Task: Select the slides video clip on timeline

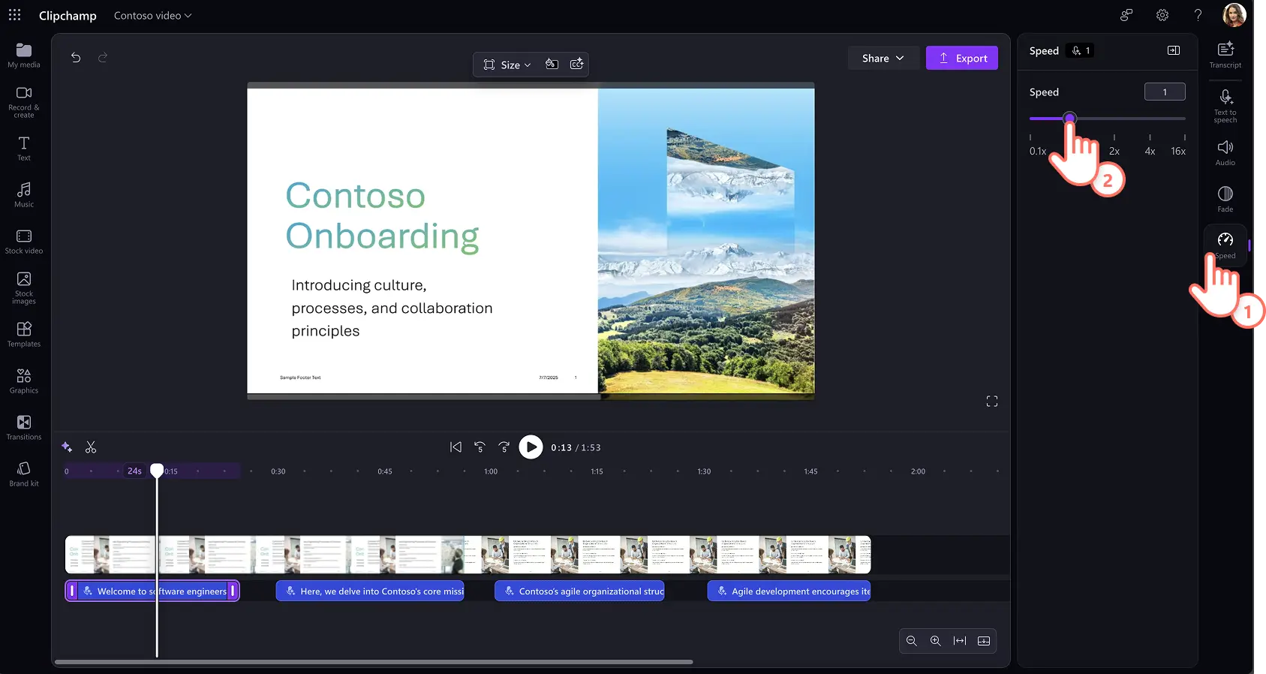Action: (468, 555)
